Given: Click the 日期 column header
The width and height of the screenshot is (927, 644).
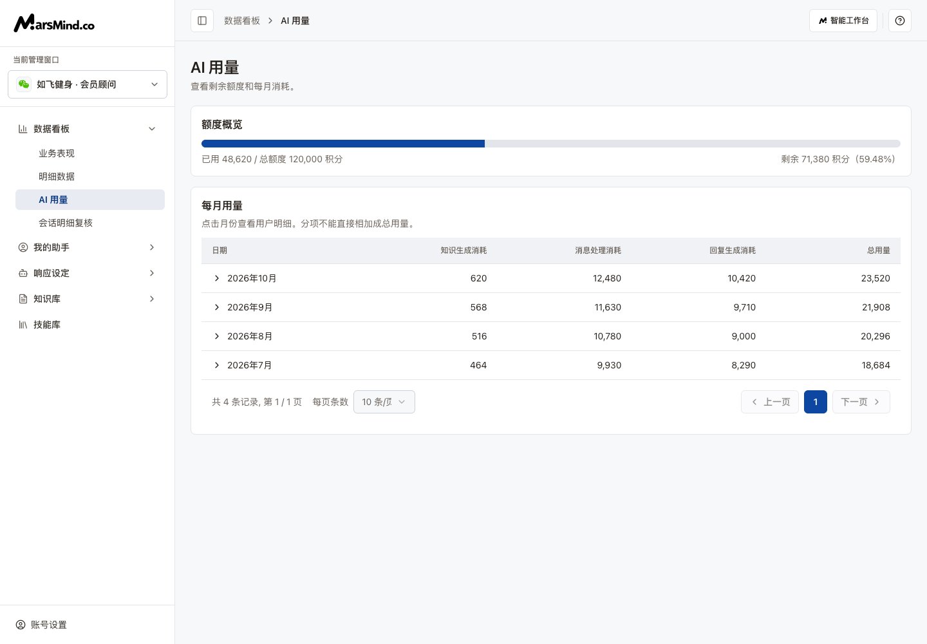Looking at the screenshot, I should 220,251.
